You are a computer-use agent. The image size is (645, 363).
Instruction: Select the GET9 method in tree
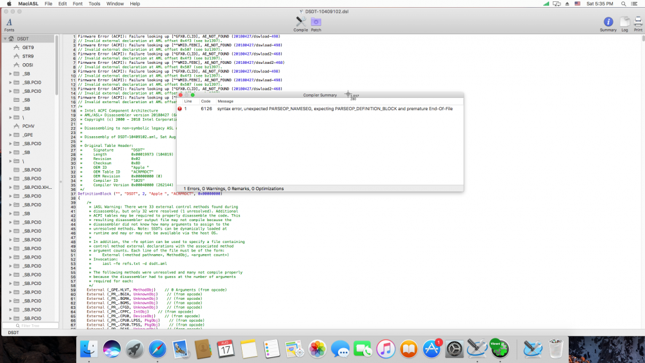coord(28,47)
